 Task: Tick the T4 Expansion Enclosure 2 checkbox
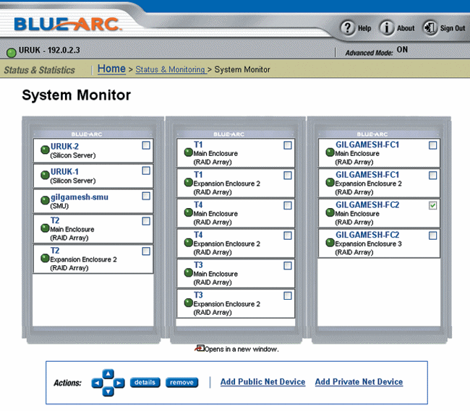point(288,236)
